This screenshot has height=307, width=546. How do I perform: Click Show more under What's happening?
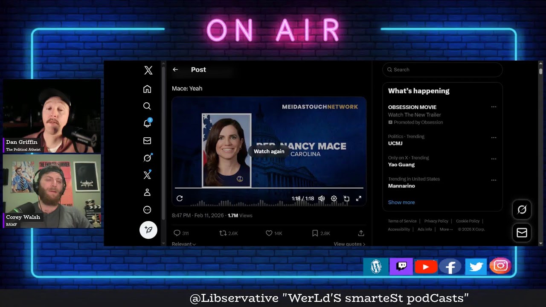401,202
